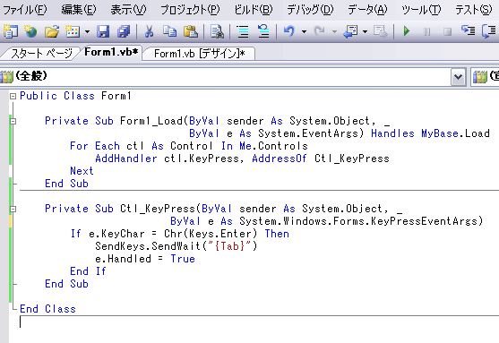Screen dimensions: 499x343
Task: Open the 表示(V) menu
Action: (x=128, y=10)
